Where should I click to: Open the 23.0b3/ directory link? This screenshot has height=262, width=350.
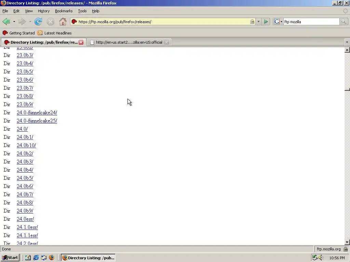point(25,55)
